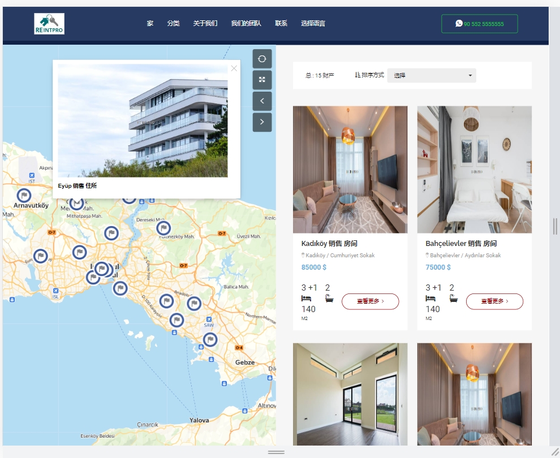Viewport: 560px width, 458px height.
Task: Click the 75000 $ price
Action: [x=438, y=267]
